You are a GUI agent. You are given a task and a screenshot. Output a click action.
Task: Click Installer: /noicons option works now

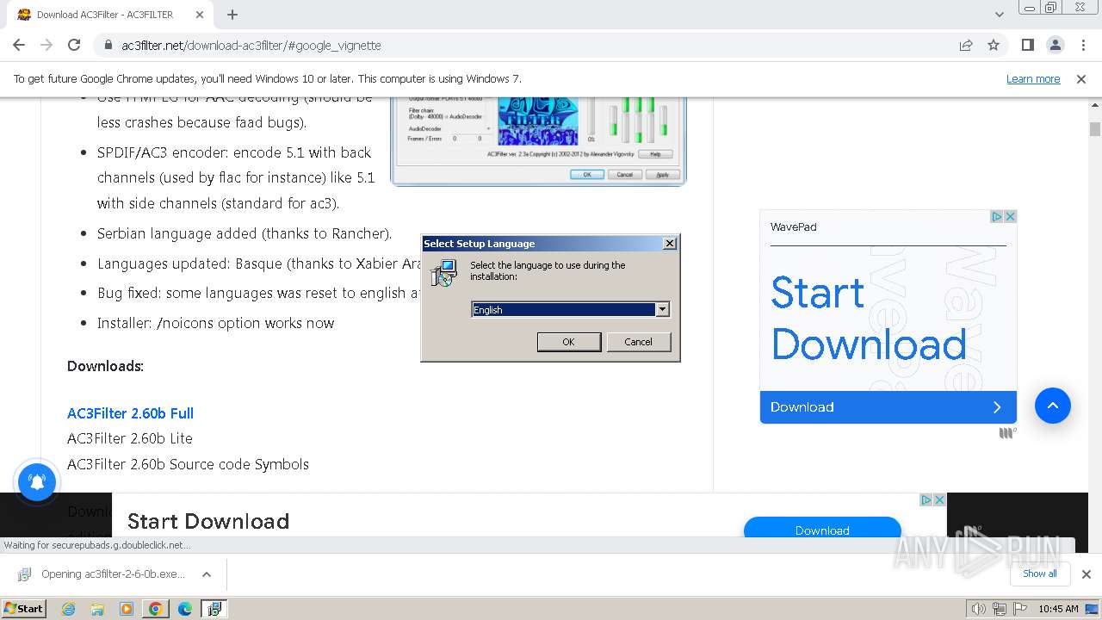216,323
